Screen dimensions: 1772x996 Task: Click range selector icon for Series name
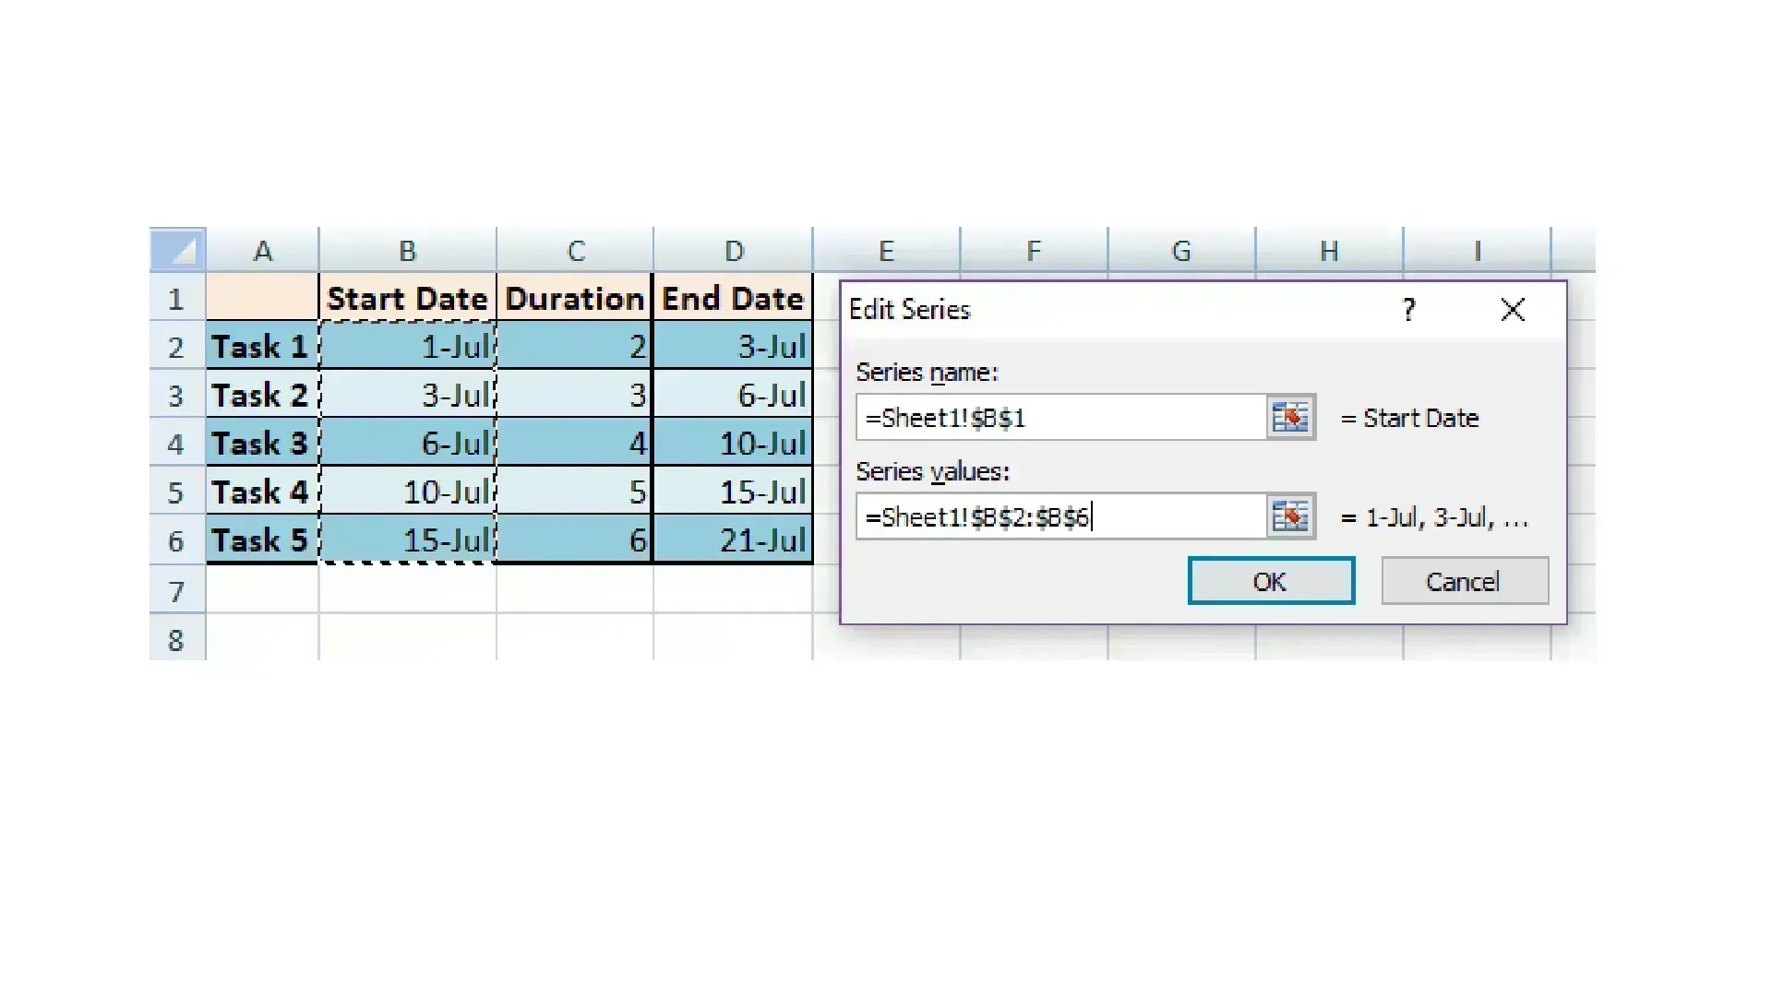point(1290,418)
